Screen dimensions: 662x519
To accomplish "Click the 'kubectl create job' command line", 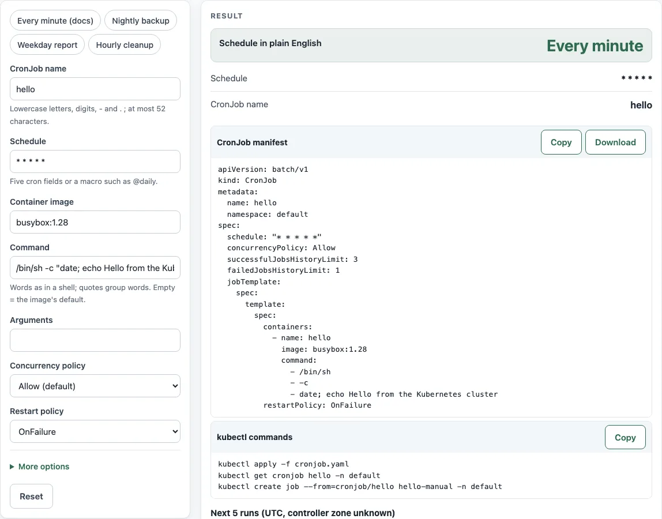I will (x=360, y=487).
